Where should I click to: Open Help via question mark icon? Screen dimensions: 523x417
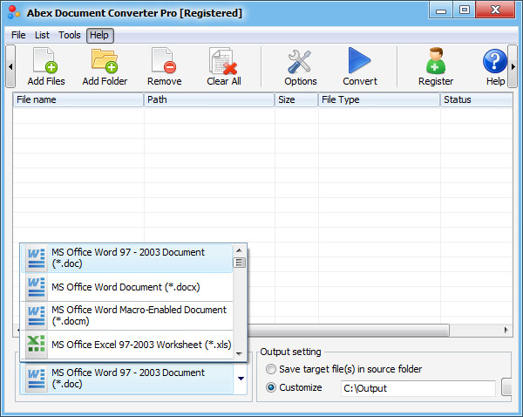495,62
